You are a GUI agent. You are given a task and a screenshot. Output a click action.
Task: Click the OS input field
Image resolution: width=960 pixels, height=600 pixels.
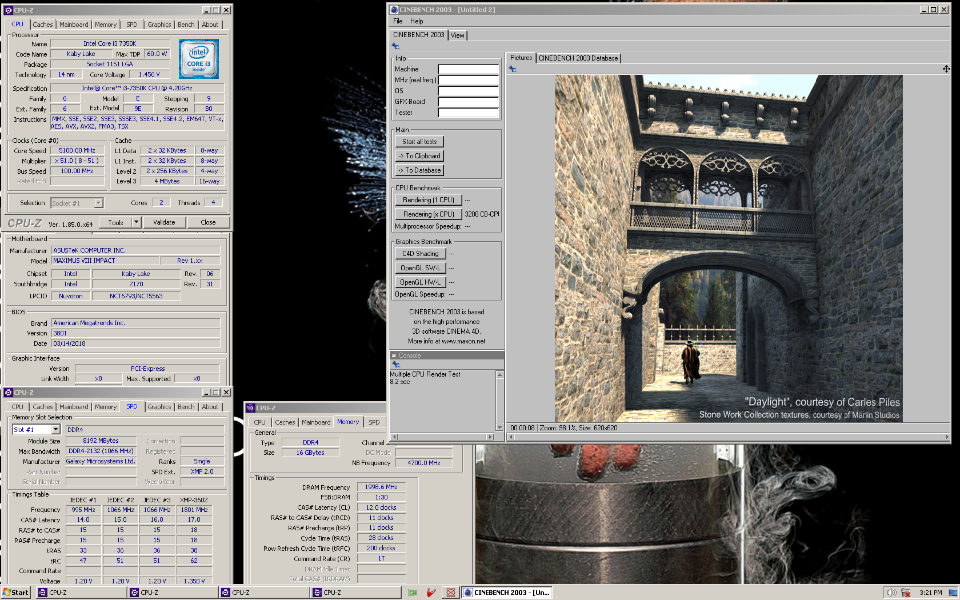pyautogui.click(x=468, y=91)
